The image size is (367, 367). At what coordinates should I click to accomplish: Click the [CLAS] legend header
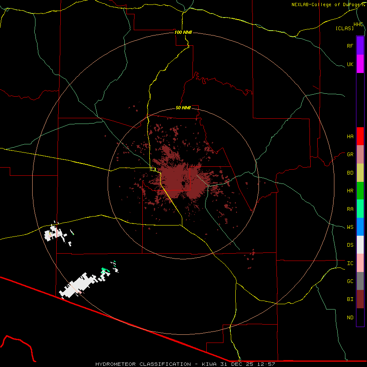(345, 28)
